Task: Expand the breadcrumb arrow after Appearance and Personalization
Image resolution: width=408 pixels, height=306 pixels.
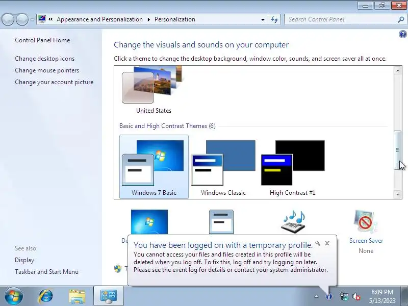Action: coord(148,19)
